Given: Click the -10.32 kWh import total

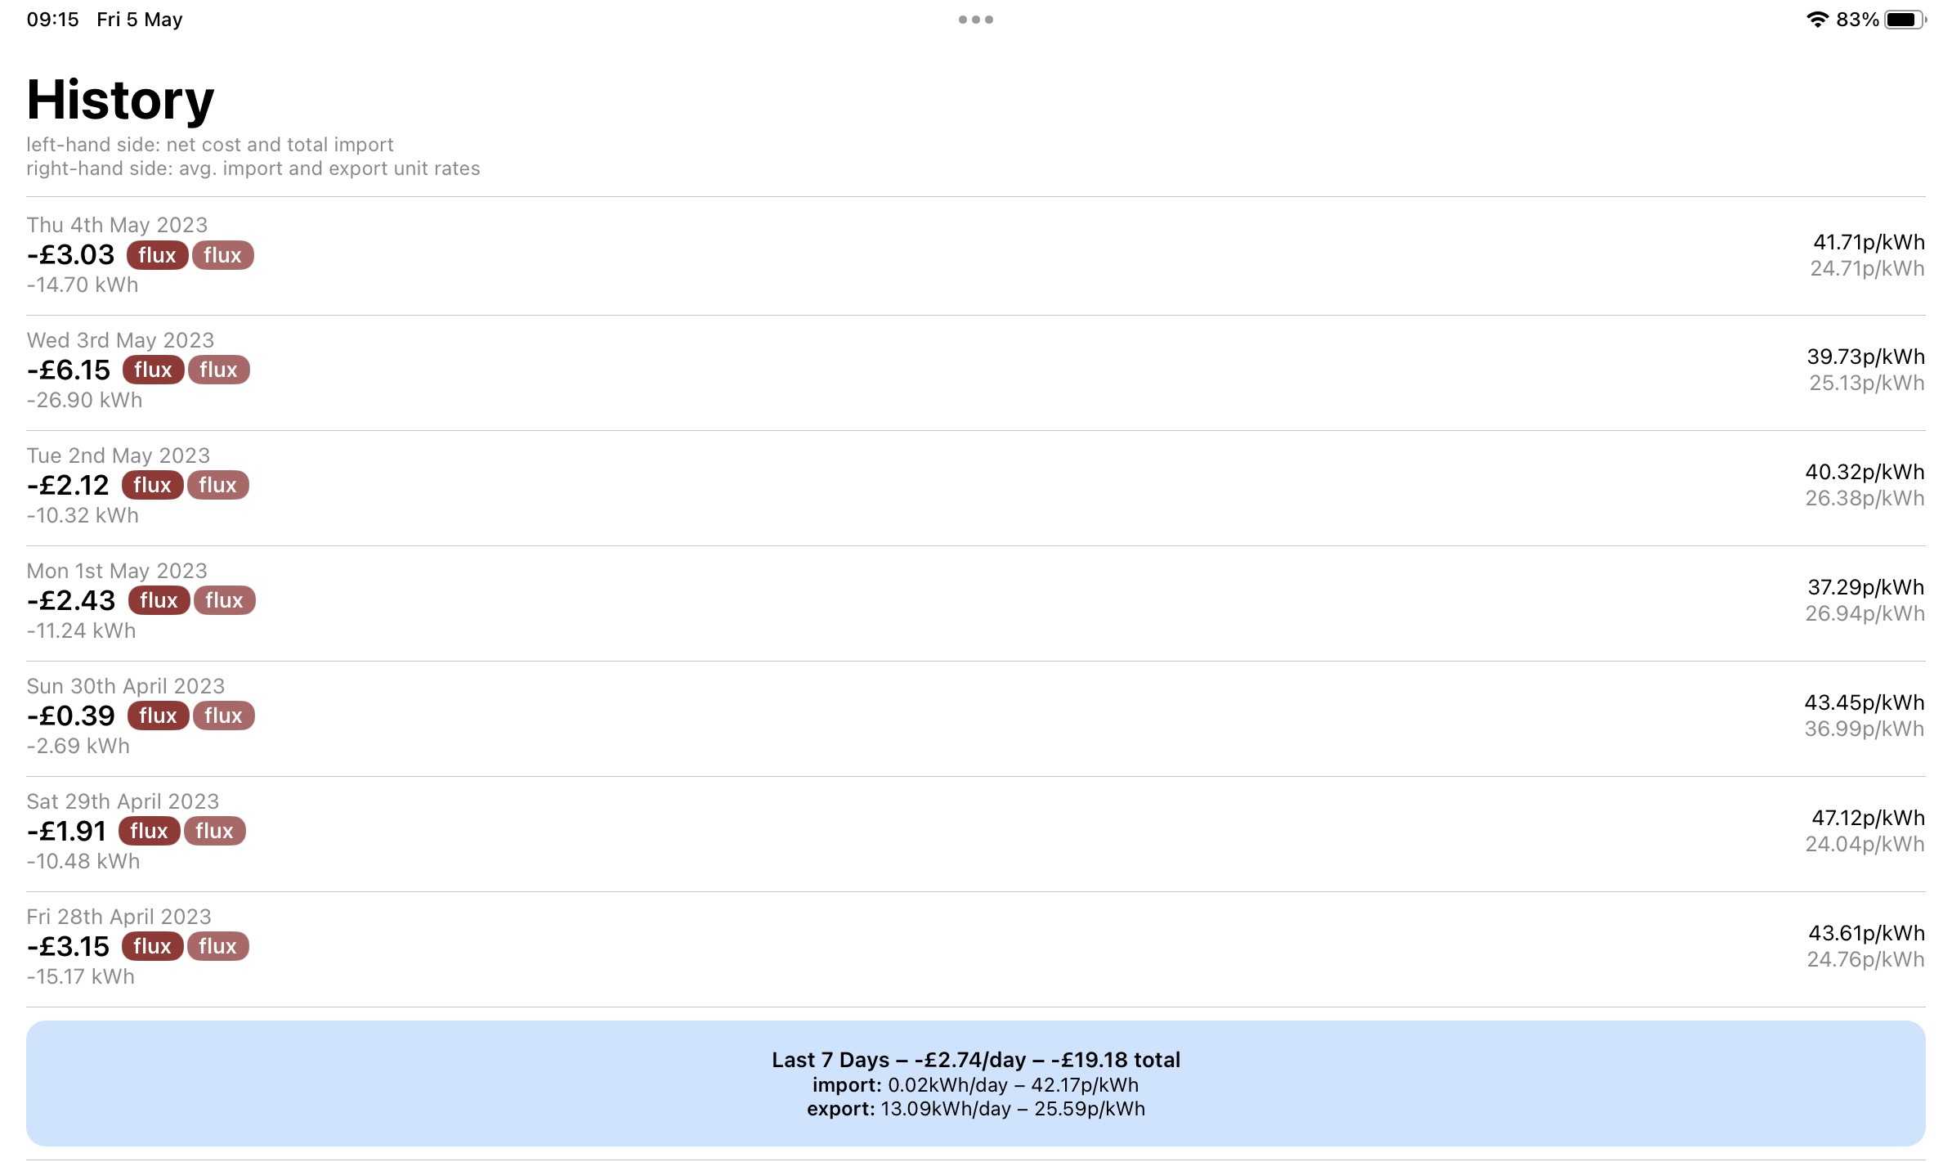Looking at the screenshot, I should (83, 516).
